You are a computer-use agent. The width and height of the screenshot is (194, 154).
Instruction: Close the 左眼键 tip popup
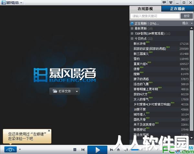[49, 131]
